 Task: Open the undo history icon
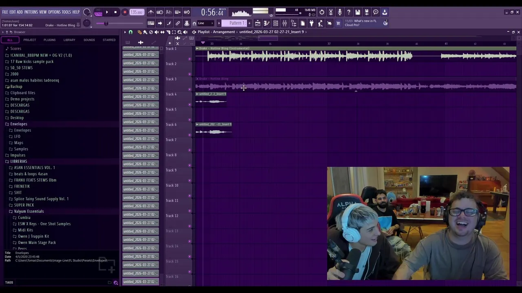click(322, 12)
